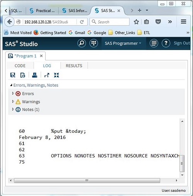Expand the Warnings section
Viewport: 193px width, 196px height.
[x=13, y=102]
